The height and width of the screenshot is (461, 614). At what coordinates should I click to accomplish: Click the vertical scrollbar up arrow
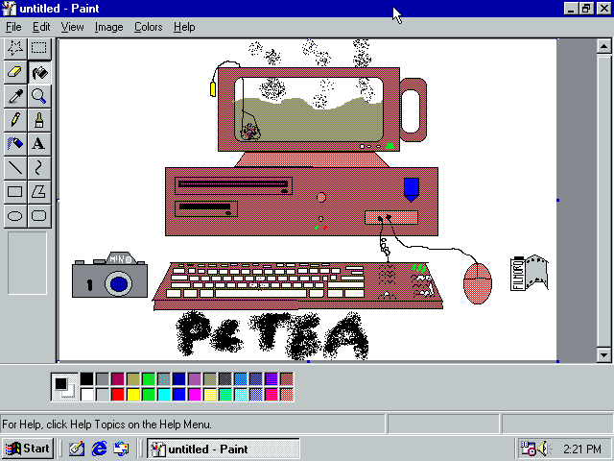pyautogui.click(x=603, y=47)
